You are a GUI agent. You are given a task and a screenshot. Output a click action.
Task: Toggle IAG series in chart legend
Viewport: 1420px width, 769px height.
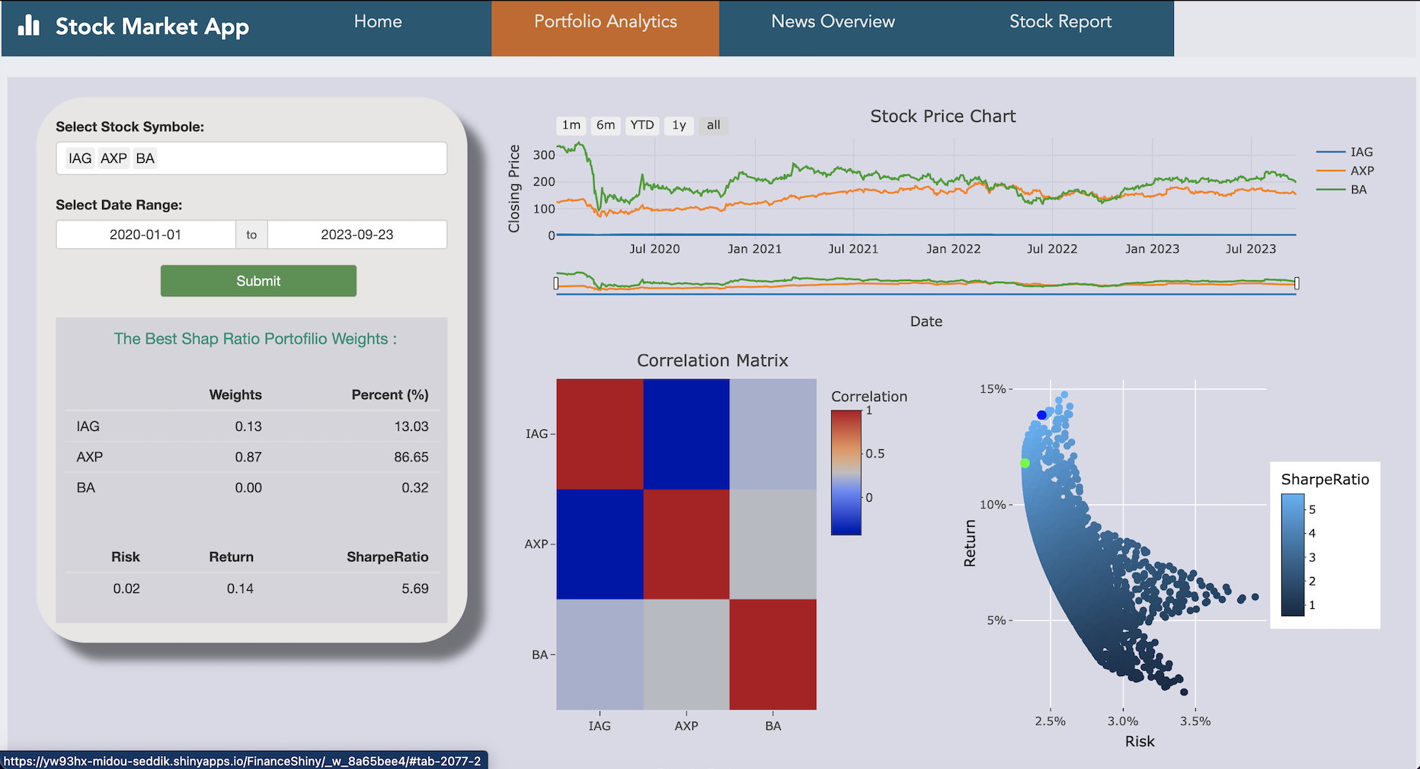[x=1345, y=152]
